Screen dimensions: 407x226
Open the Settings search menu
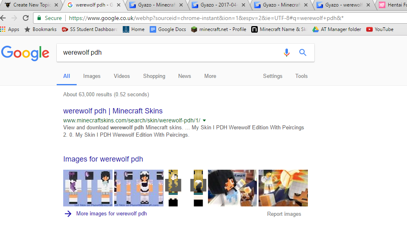272,76
